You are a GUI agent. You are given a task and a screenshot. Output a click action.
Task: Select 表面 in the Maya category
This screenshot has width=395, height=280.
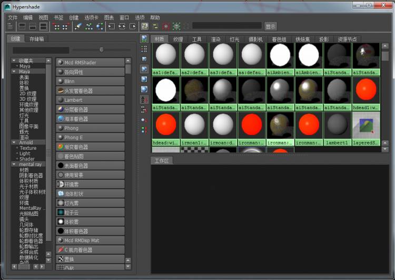[x=24, y=77]
